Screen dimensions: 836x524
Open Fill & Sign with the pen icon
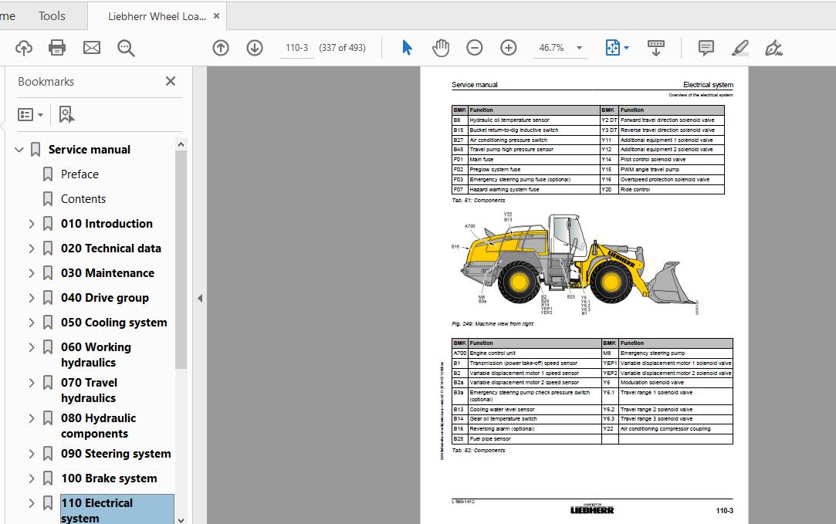pyautogui.click(x=773, y=48)
